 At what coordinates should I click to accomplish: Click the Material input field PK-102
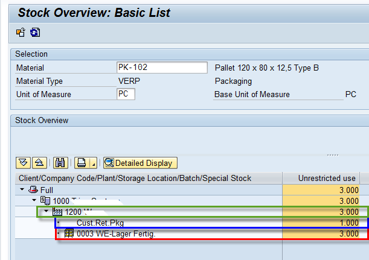161,68
